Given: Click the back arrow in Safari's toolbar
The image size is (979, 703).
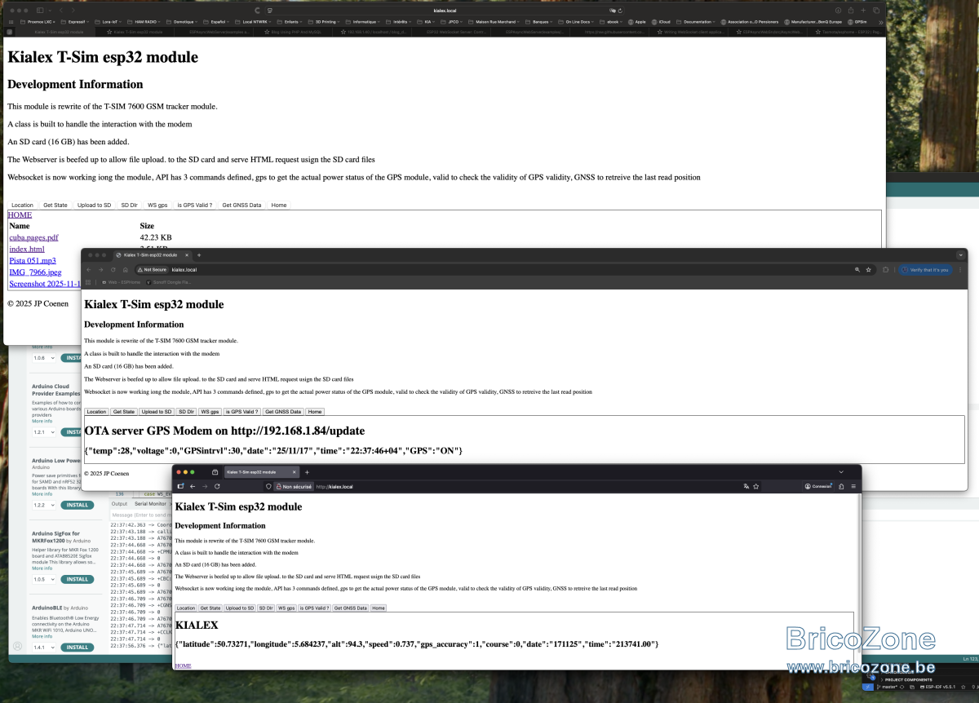Looking at the screenshot, I should coord(61,10).
